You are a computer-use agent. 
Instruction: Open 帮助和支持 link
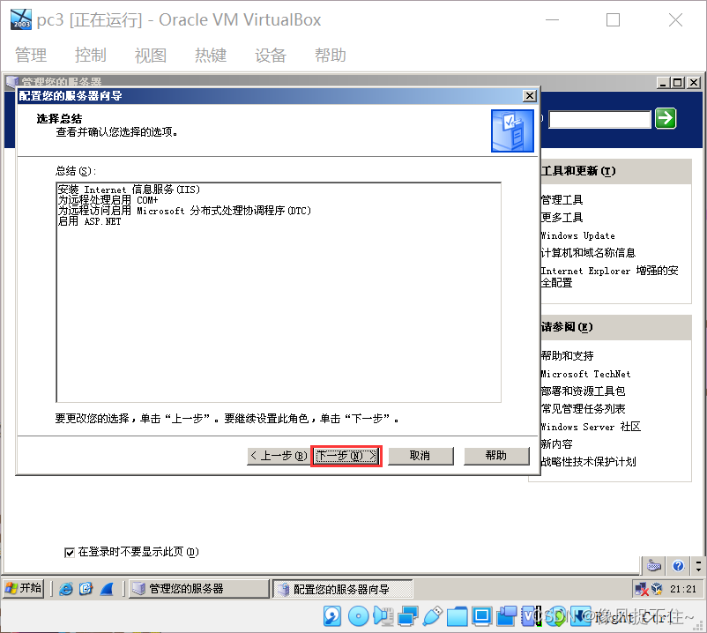(567, 355)
